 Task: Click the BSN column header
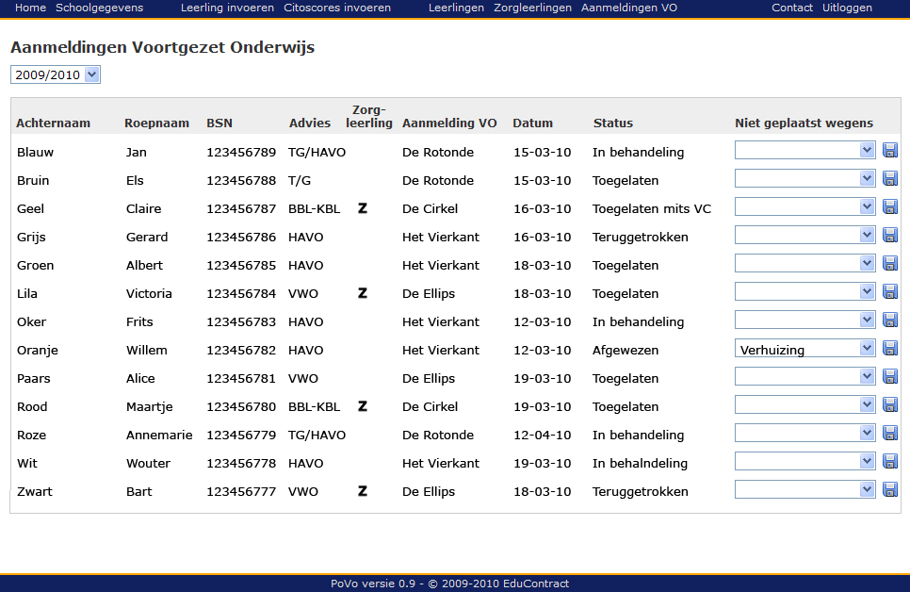coord(219,123)
